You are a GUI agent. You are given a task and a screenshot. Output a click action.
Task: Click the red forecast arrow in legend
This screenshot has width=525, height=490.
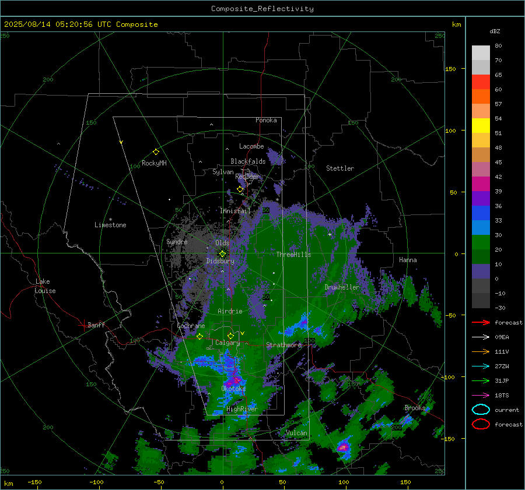click(481, 322)
